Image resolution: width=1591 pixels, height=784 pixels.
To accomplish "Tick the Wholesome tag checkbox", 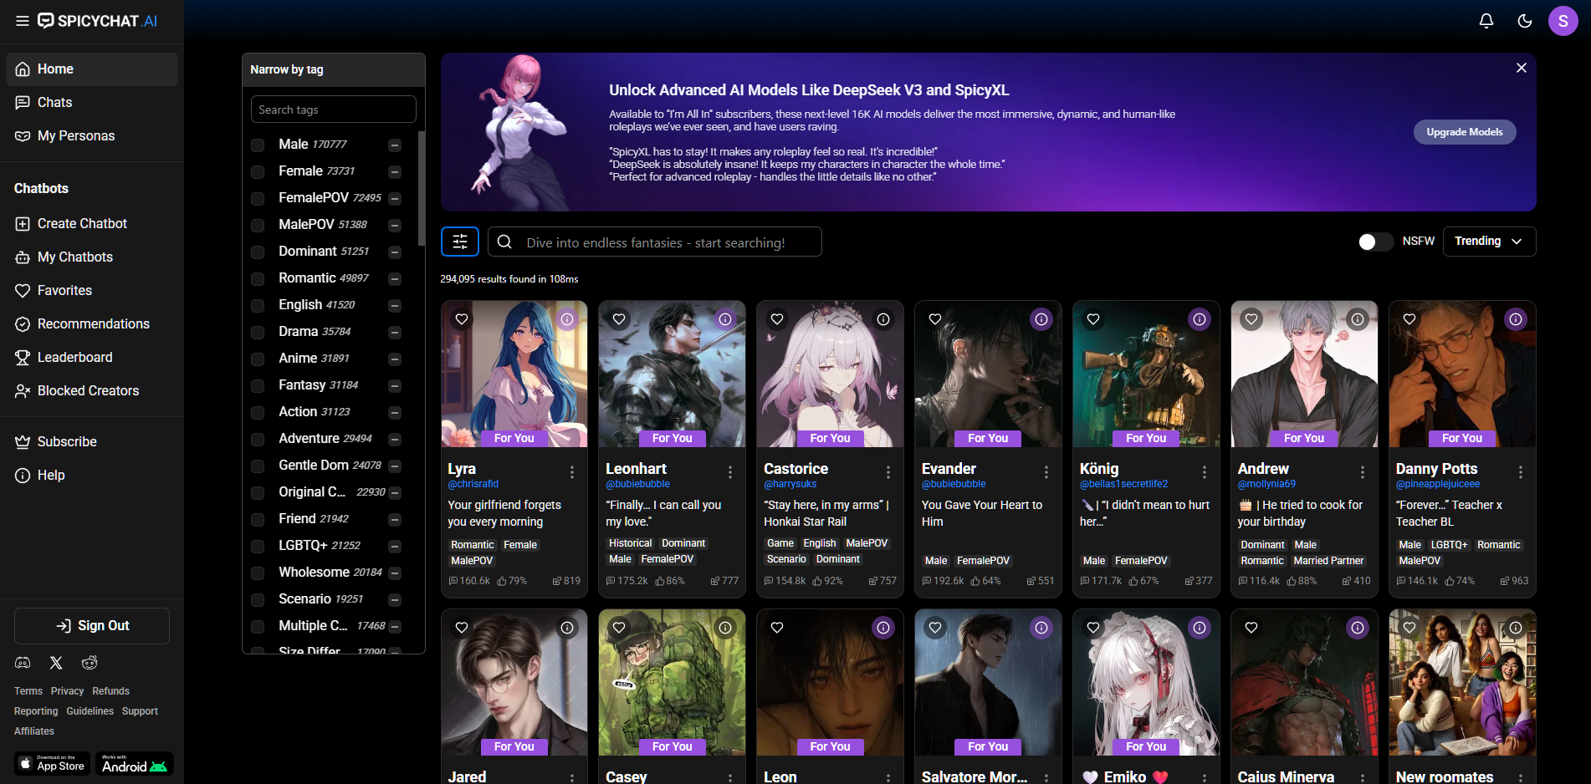I will 258,573.
